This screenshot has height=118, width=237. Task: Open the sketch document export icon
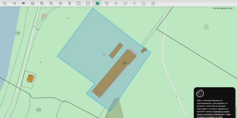point(143,3)
